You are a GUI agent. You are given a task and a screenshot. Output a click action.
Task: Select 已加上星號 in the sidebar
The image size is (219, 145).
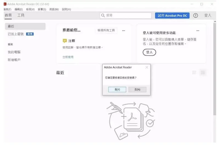tap(16, 34)
